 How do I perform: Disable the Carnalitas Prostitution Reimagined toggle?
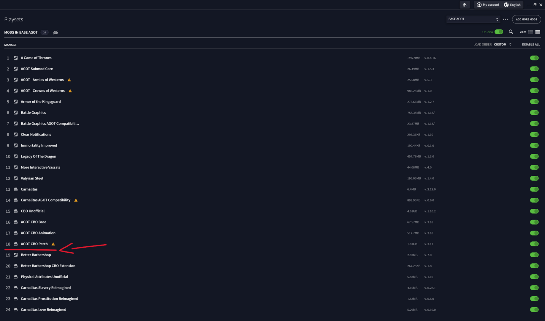pyautogui.click(x=534, y=299)
